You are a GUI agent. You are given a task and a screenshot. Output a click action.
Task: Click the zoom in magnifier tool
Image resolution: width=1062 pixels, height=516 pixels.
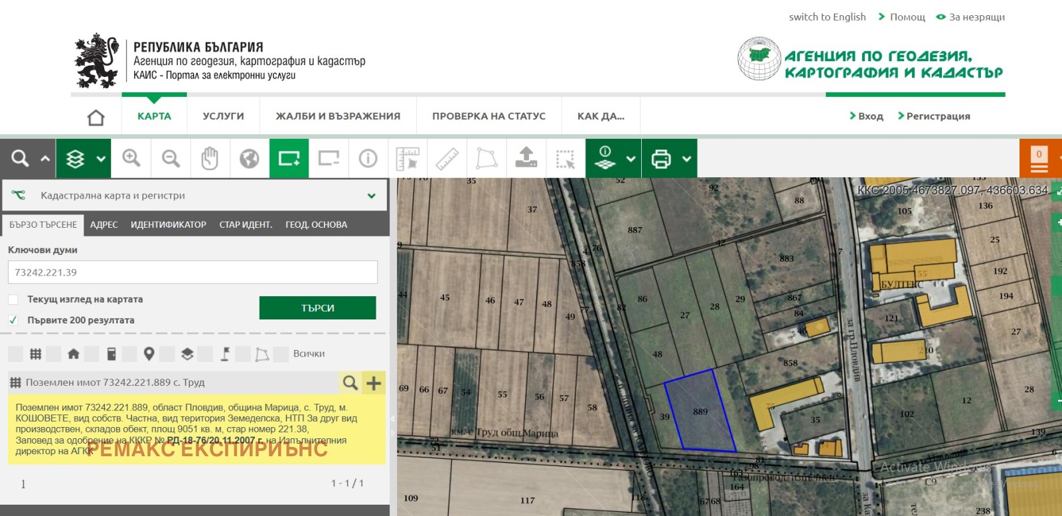coord(131,159)
